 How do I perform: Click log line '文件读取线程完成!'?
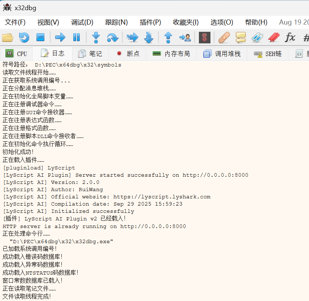(x=27, y=296)
